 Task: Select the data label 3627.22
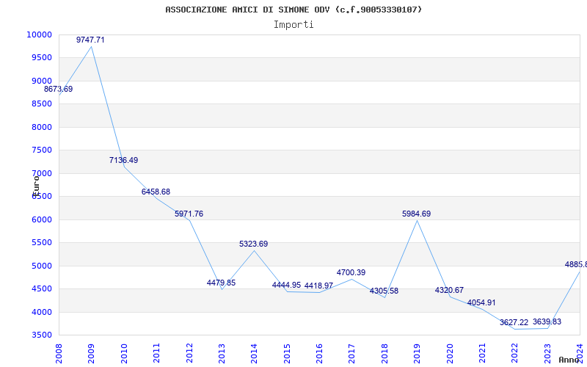pos(514,322)
